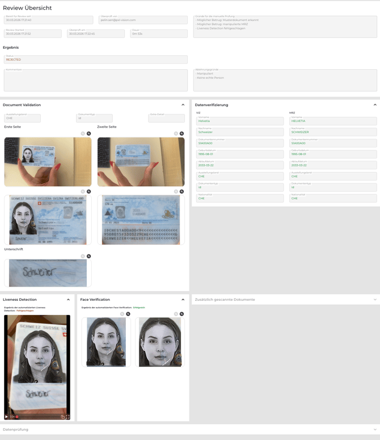Click the 'Review Übersicht' heading

tap(27, 8)
